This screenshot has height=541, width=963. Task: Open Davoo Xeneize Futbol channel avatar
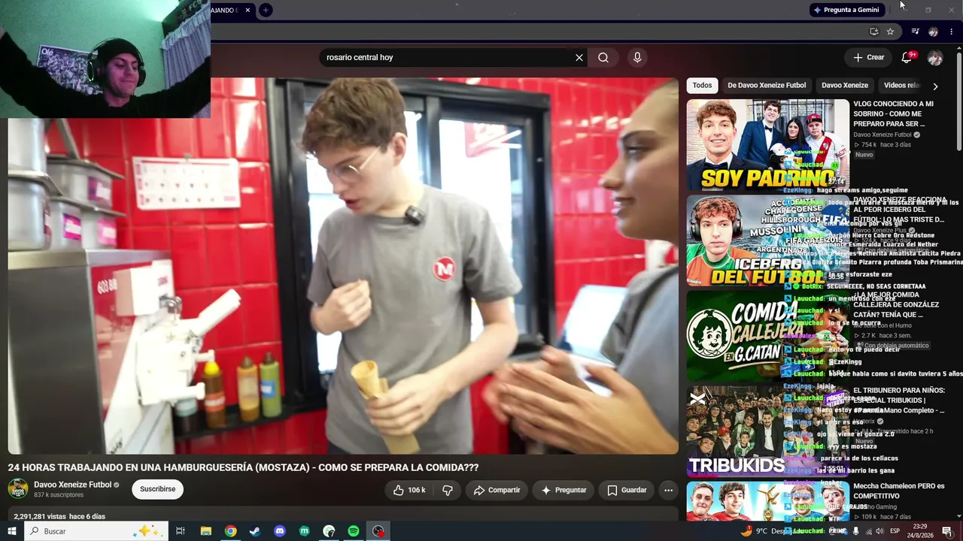[x=18, y=489]
